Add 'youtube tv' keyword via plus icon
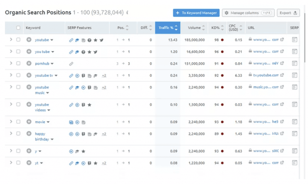The image size is (308, 184). point(29,75)
